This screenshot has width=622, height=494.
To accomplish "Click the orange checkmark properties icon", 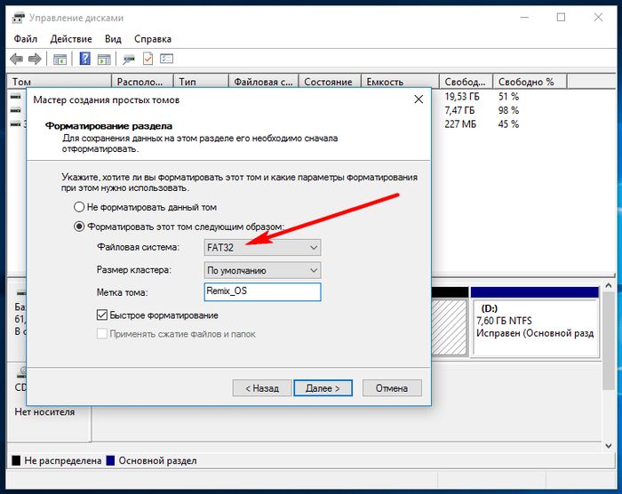I will (148, 59).
